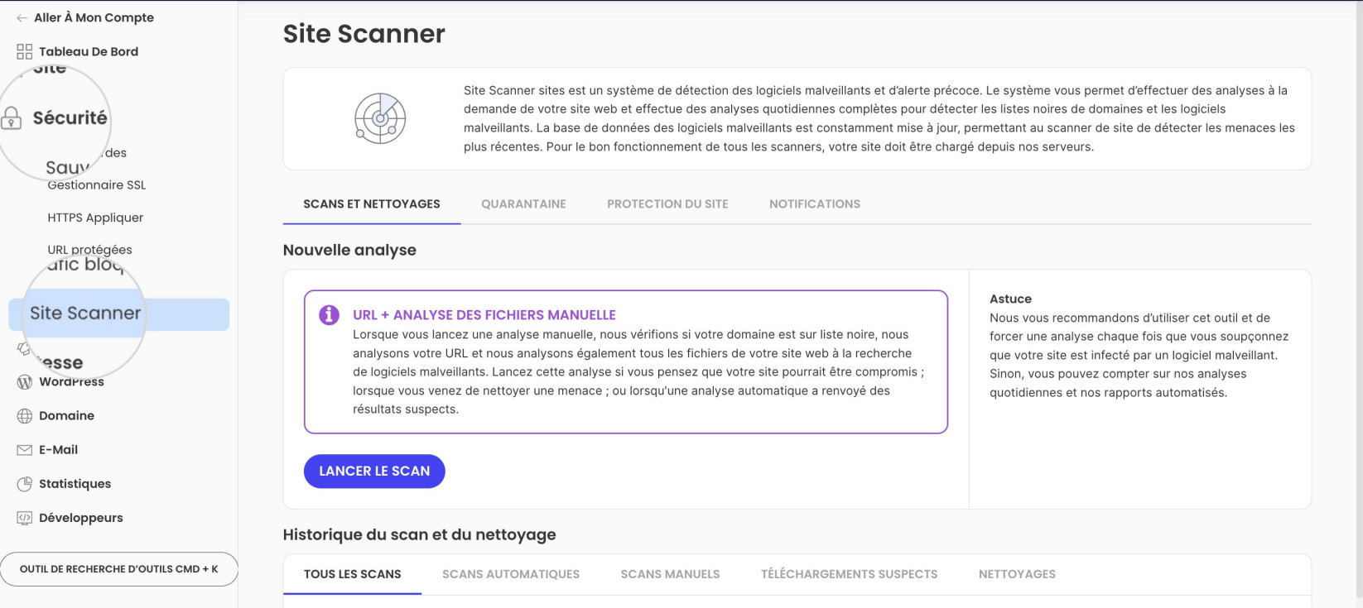Open Aller À Mon Compte link
The height and width of the screenshot is (608, 1363).
94,17
